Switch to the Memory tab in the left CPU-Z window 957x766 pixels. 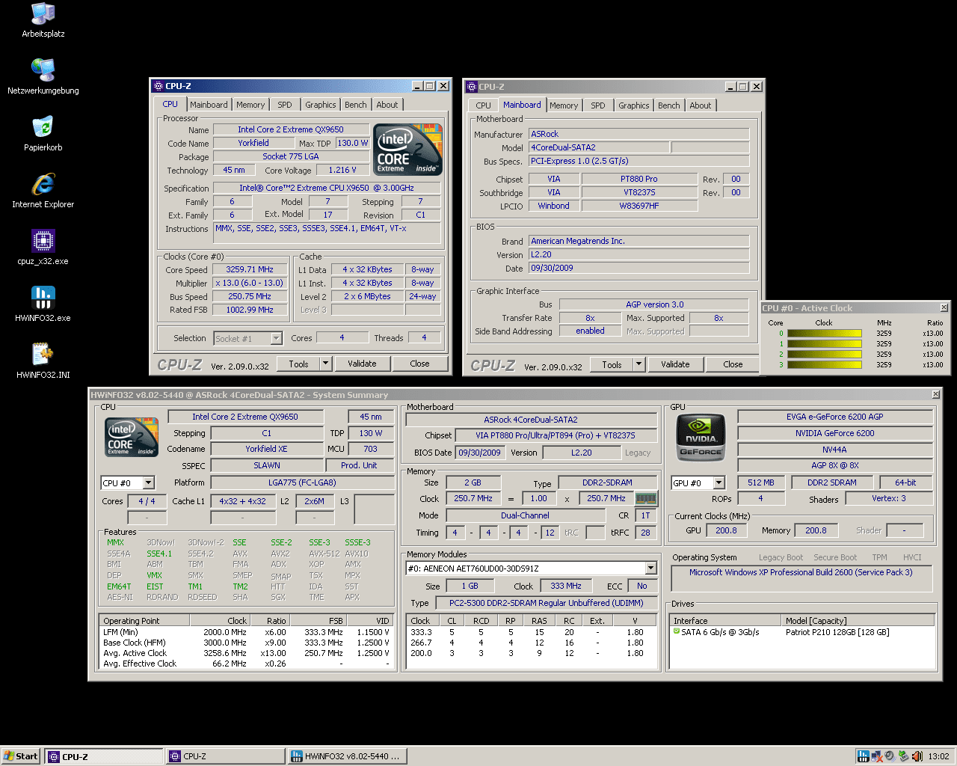click(250, 105)
